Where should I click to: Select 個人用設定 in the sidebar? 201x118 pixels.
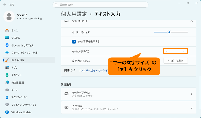click(x=29, y=60)
